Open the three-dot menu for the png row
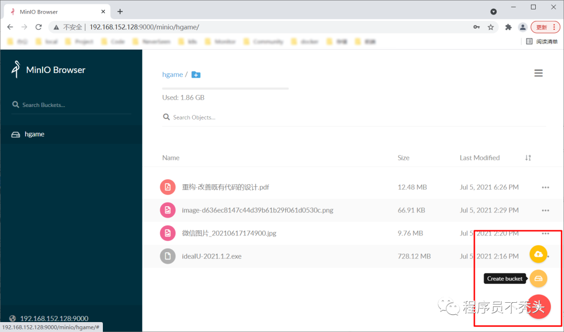Screen dimensions: 564x332 (545, 210)
